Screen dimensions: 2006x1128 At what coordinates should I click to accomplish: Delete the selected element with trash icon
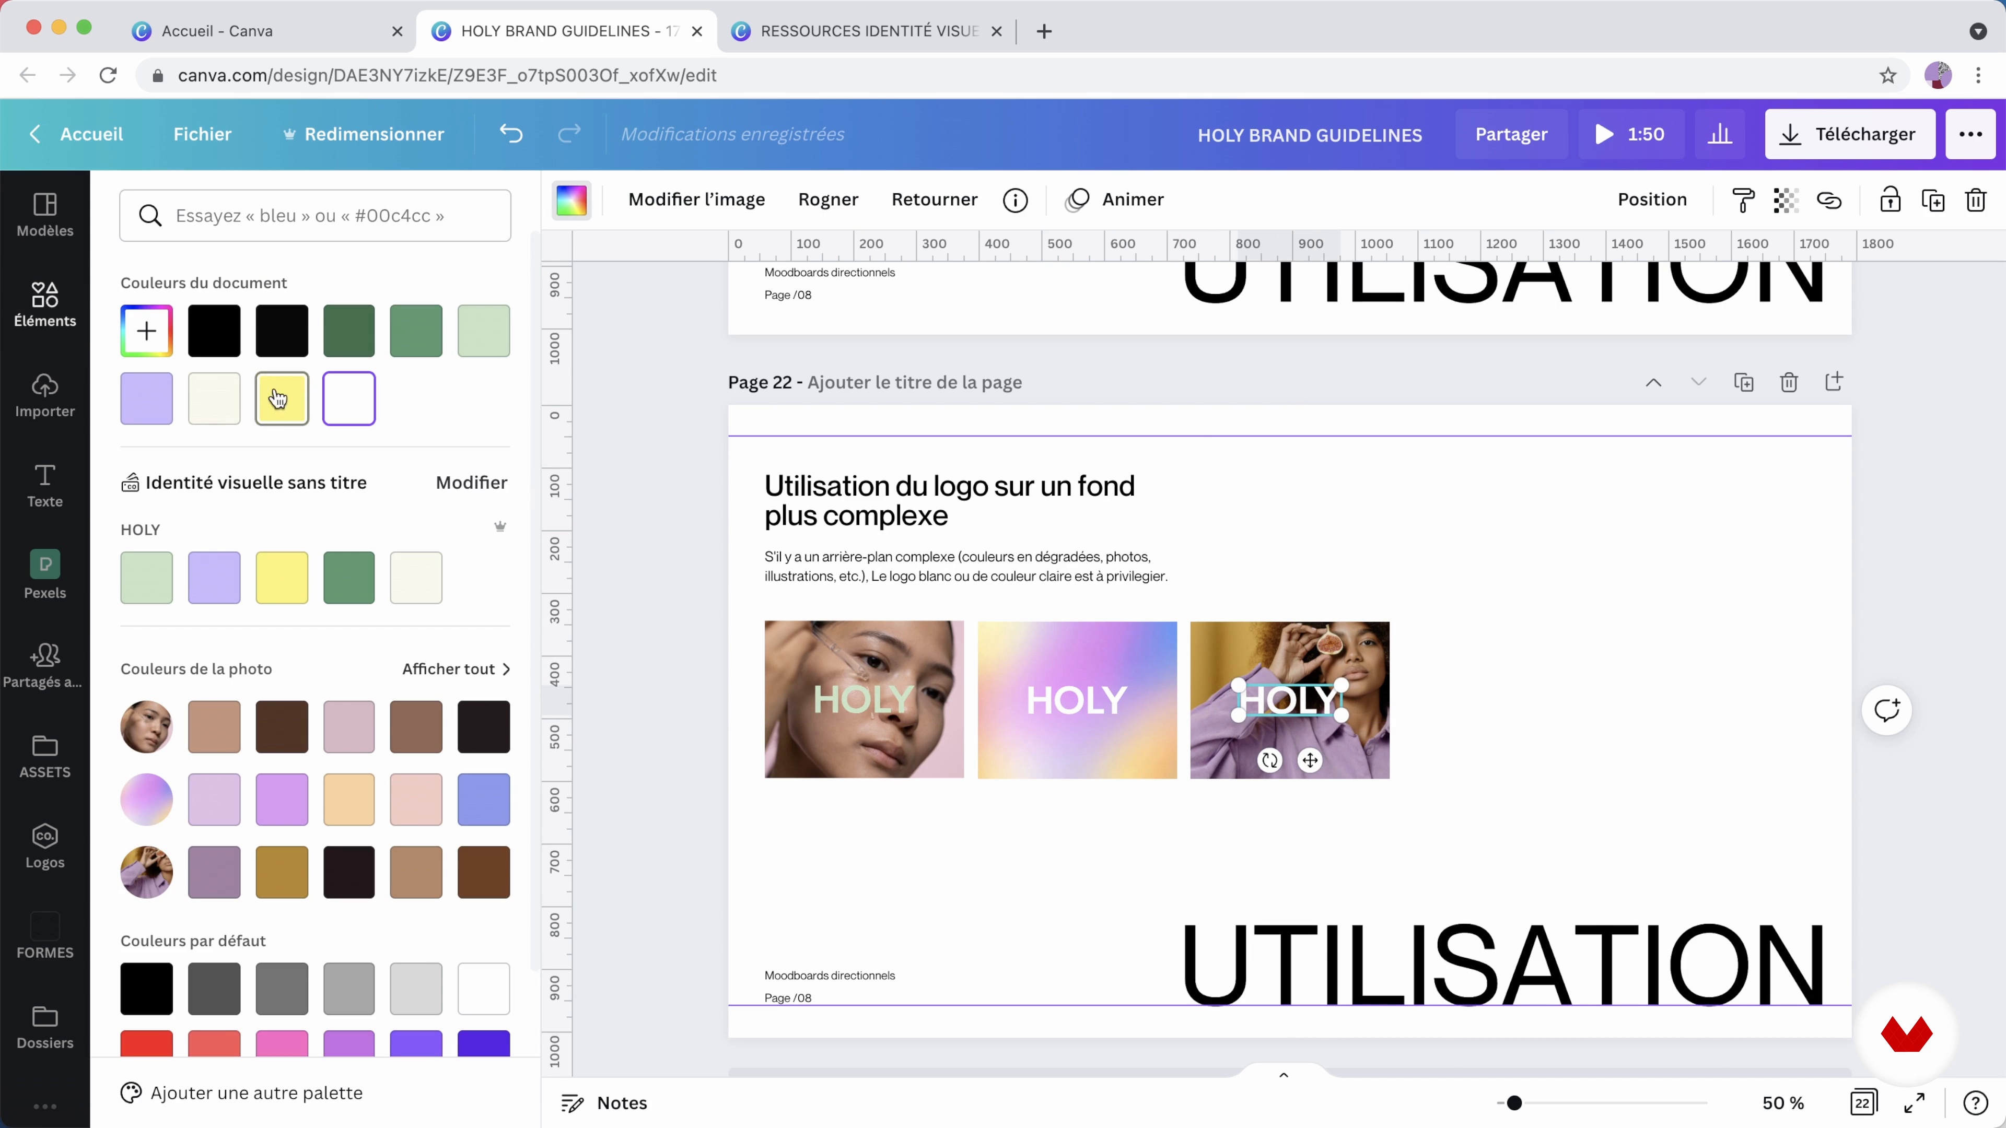(1976, 200)
